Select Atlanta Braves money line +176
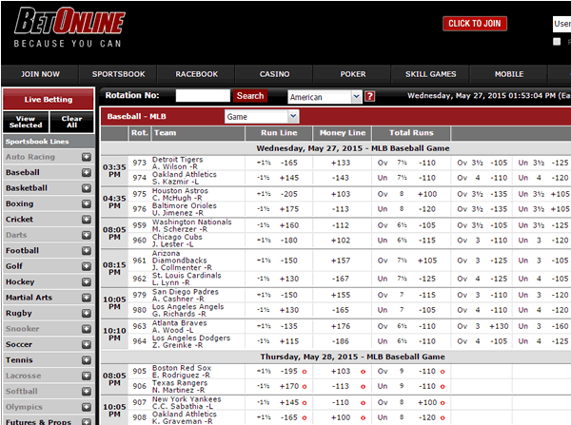571x425 pixels. click(x=341, y=326)
